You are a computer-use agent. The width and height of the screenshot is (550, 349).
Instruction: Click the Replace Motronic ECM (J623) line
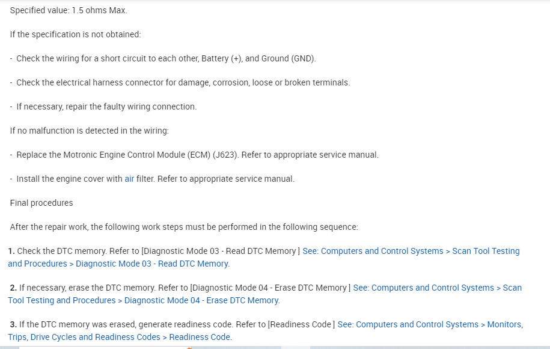pyautogui.click(x=197, y=155)
